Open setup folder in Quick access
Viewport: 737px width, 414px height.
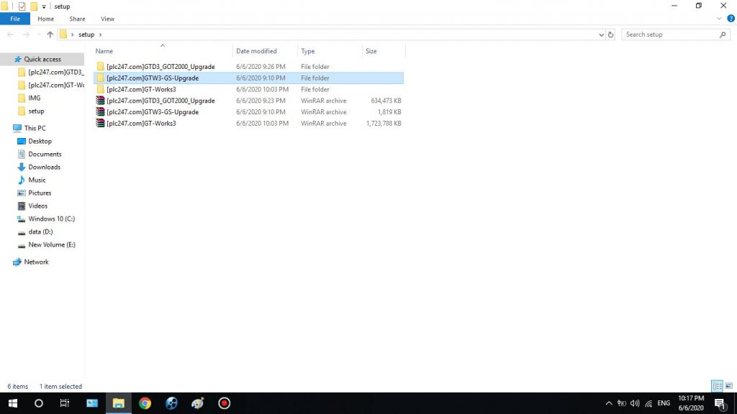coord(36,111)
